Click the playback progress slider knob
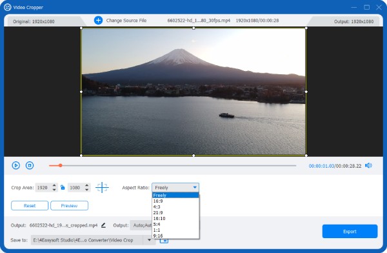The image size is (387, 253). (60, 165)
